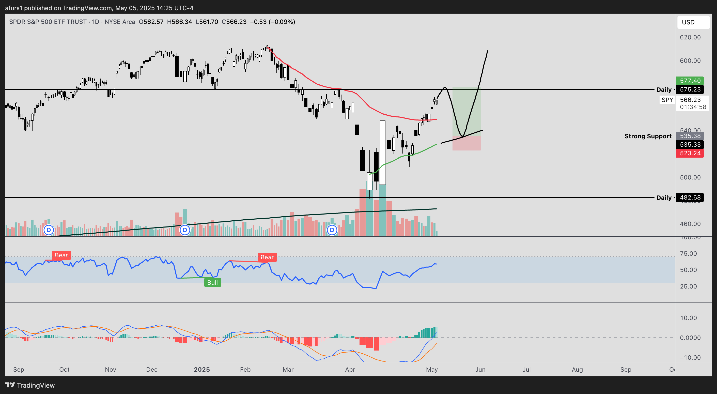Viewport: 717px width, 394px height.
Task: Click the RSI 50.00 scale label
Action: 688,270
